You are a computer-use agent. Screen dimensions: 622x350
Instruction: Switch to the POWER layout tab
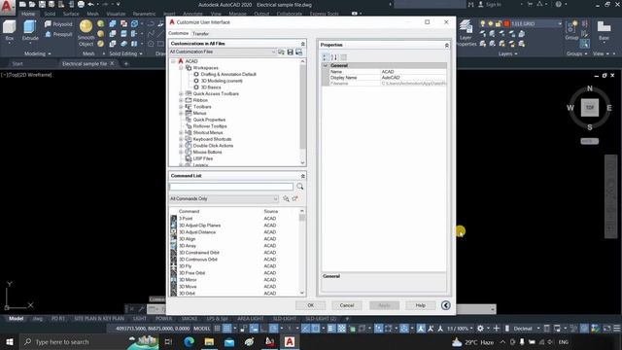[164, 318]
